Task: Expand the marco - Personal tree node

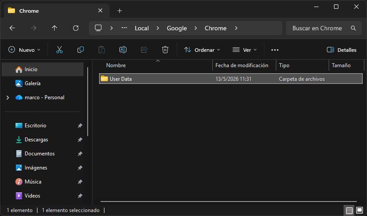Action: (x=8, y=97)
